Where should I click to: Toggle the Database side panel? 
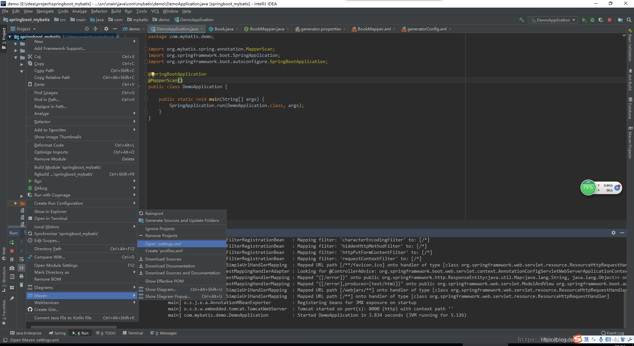pyautogui.click(x=630, y=108)
